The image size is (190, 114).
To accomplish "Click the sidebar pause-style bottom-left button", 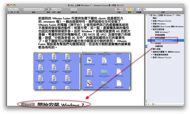I will [149, 104].
